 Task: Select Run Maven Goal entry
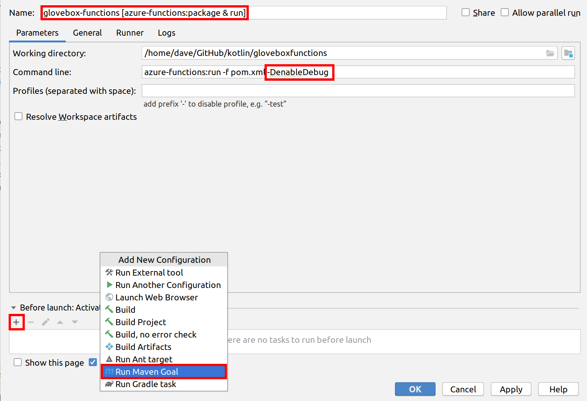pyautogui.click(x=164, y=372)
